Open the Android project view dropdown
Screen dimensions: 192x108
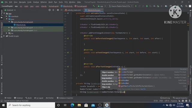coord(10,10)
